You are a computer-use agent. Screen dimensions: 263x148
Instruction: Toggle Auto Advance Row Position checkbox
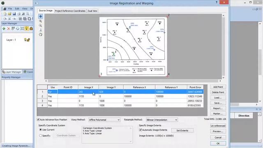[38, 120]
